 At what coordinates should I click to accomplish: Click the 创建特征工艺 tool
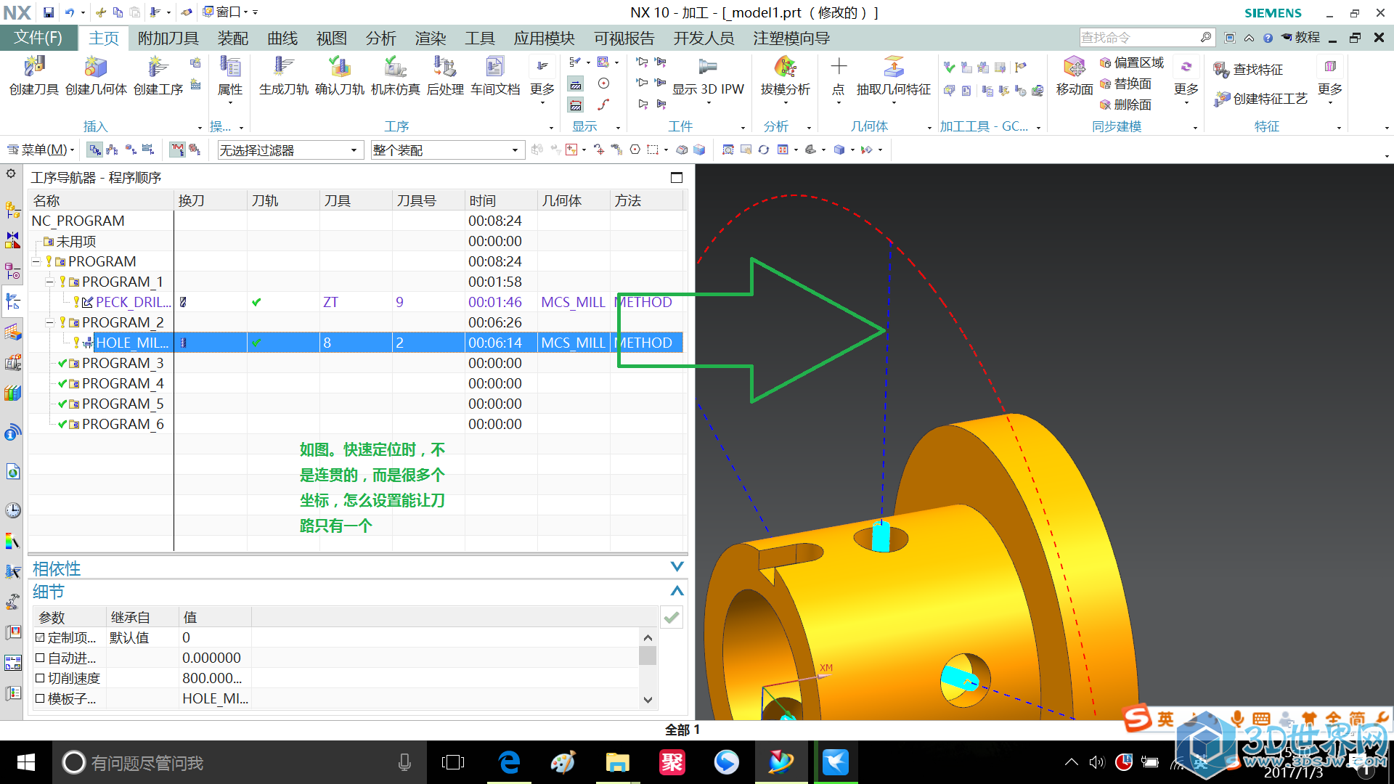(x=1261, y=99)
